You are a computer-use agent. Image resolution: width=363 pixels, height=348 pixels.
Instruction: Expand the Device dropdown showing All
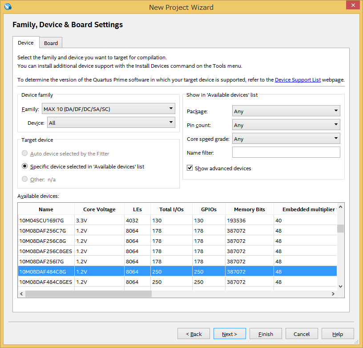[x=111, y=123]
